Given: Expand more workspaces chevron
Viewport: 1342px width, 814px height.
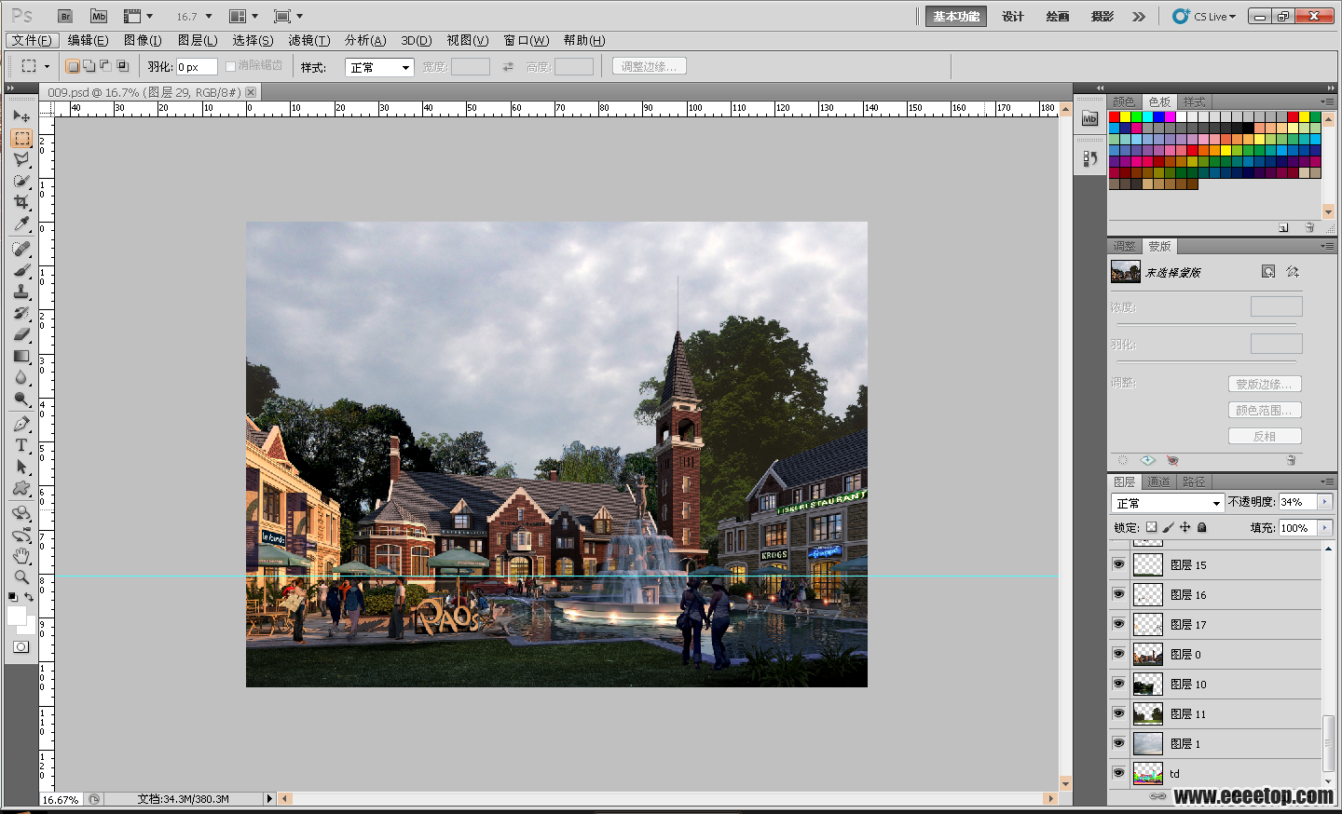Looking at the screenshot, I should point(1139,16).
